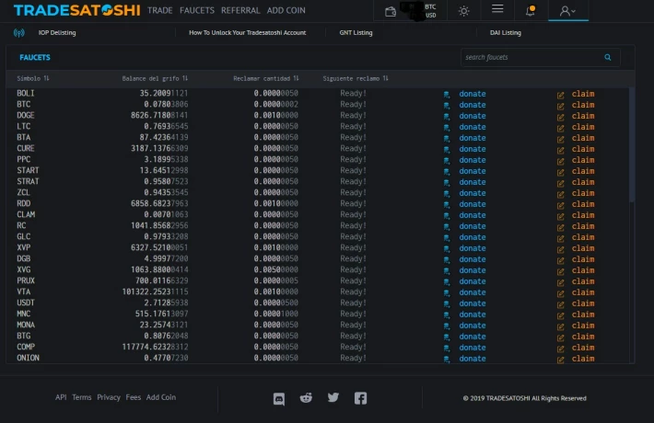The width and height of the screenshot is (654, 423).
Task: Click the TradeSatoshi logo
Action: 76,10
